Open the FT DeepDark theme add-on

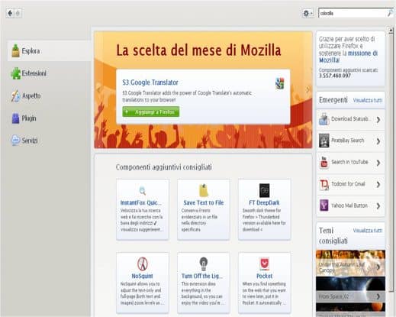pyautogui.click(x=264, y=202)
